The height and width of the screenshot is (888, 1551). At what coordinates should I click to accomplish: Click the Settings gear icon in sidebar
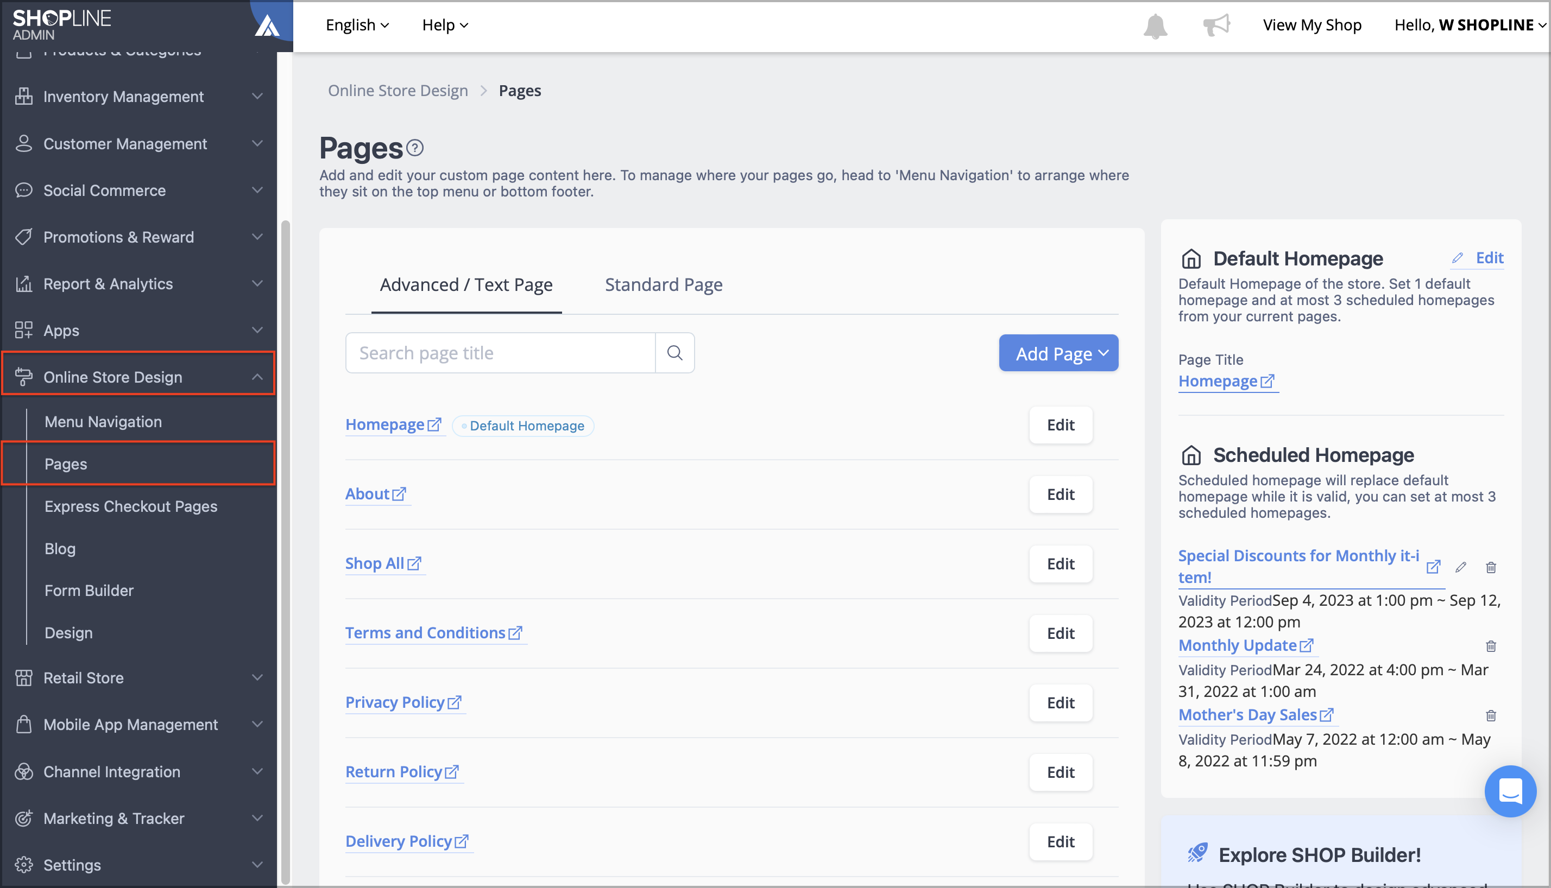point(24,865)
